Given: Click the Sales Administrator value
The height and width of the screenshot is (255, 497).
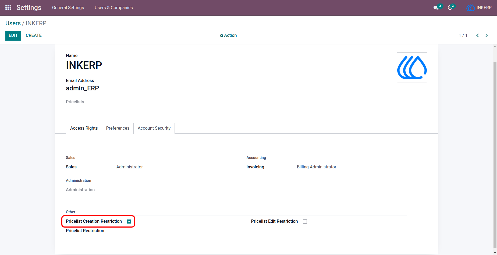Looking at the screenshot, I should (x=130, y=167).
